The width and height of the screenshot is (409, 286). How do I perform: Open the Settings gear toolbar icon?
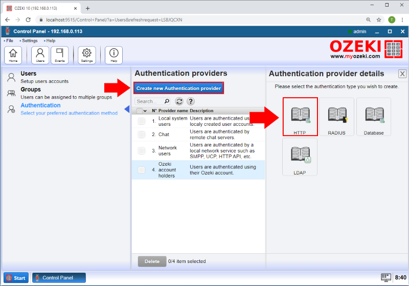[86, 55]
